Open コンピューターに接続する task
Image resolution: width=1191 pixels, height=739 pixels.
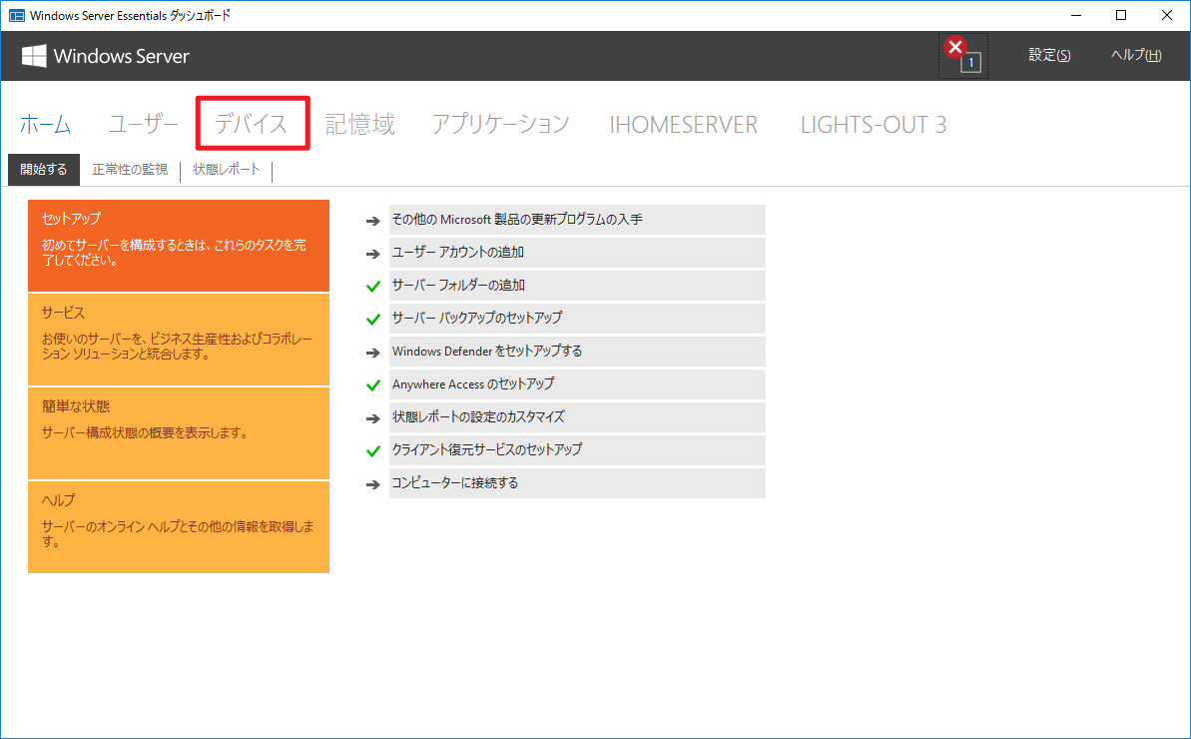[x=577, y=483]
